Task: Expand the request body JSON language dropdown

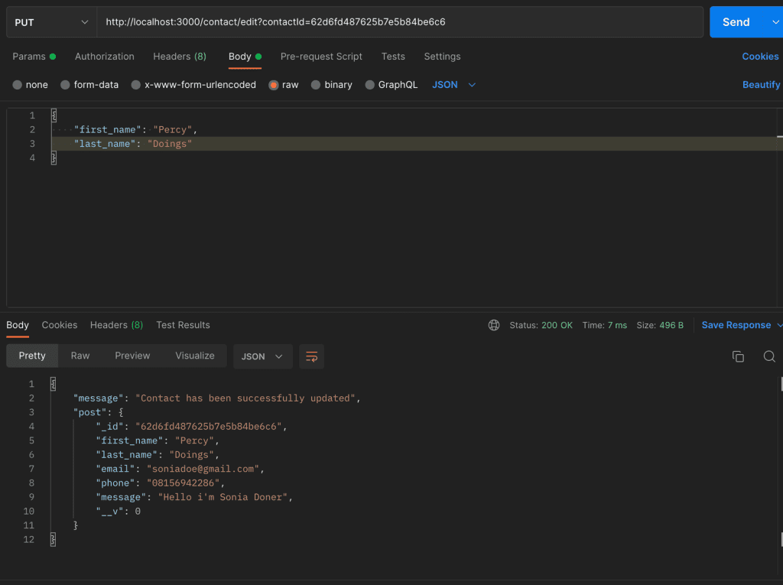Action: tap(454, 85)
